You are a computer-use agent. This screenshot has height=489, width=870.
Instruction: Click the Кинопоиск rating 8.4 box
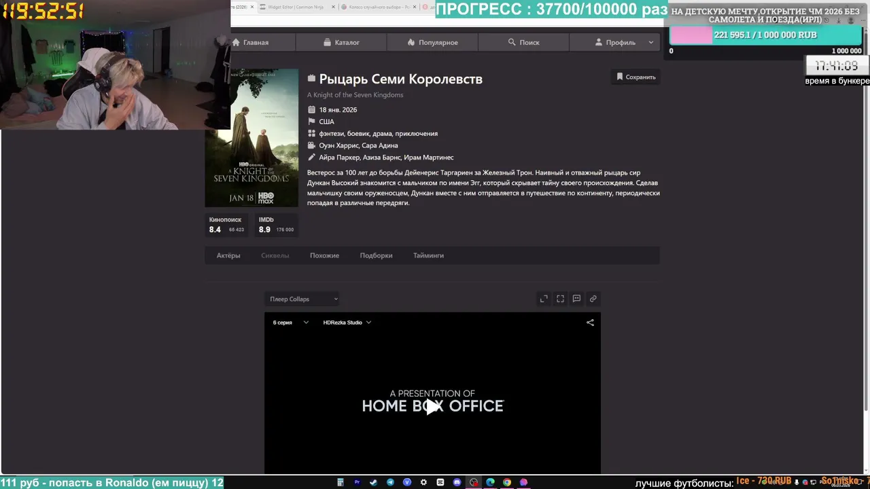point(226,225)
